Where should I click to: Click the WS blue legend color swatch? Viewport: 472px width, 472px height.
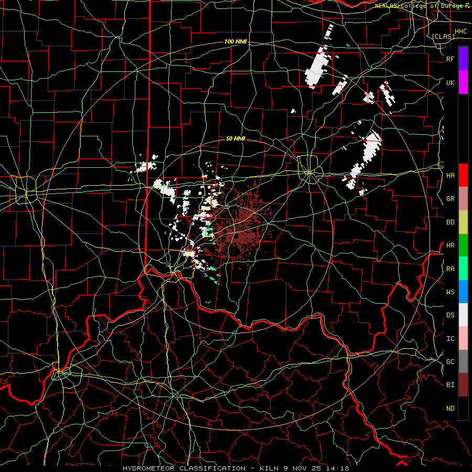tap(463, 292)
